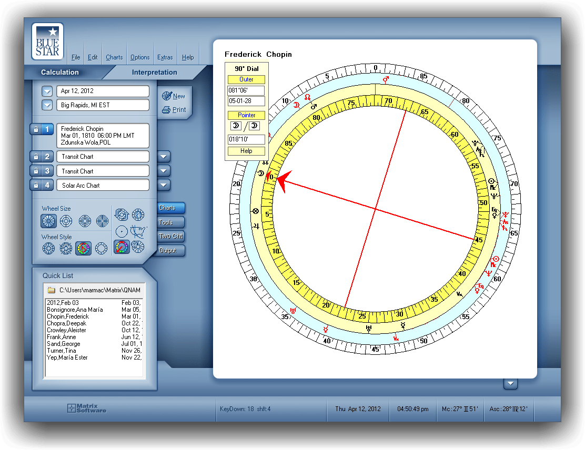Click the Big Rapids, MI EST location field

(x=103, y=105)
